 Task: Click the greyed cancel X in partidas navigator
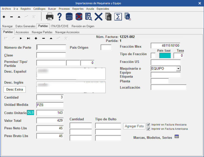point(66,38)
